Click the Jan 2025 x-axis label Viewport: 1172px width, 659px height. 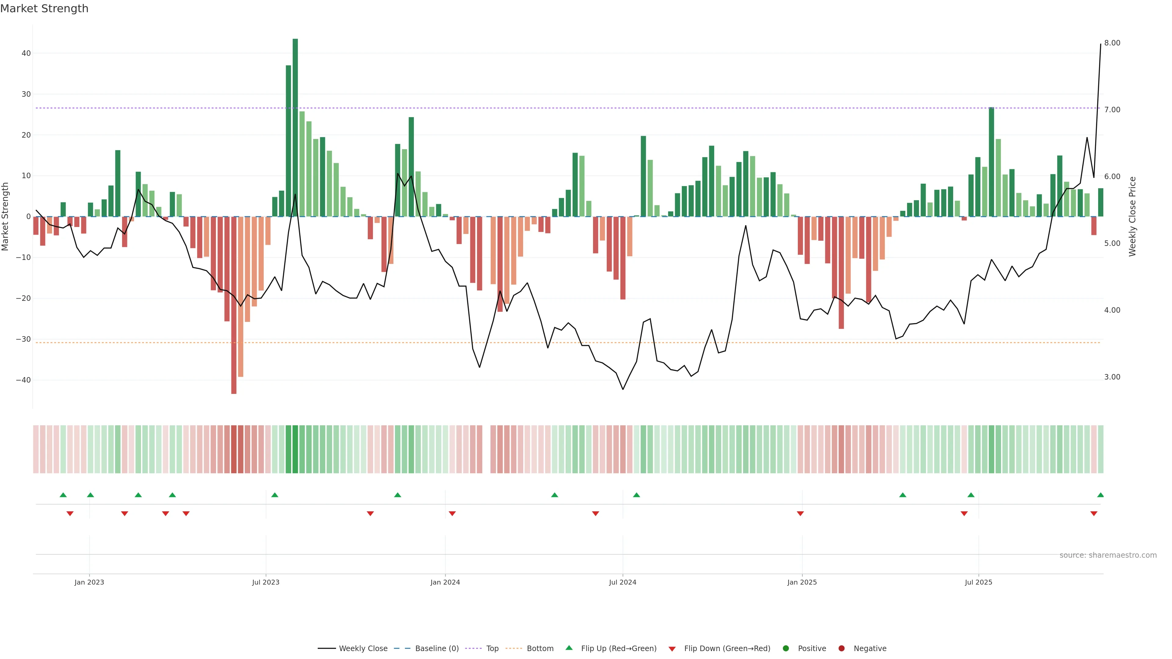click(802, 582)
